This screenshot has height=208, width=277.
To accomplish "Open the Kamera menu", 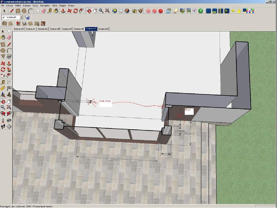I will click(27, 5).
